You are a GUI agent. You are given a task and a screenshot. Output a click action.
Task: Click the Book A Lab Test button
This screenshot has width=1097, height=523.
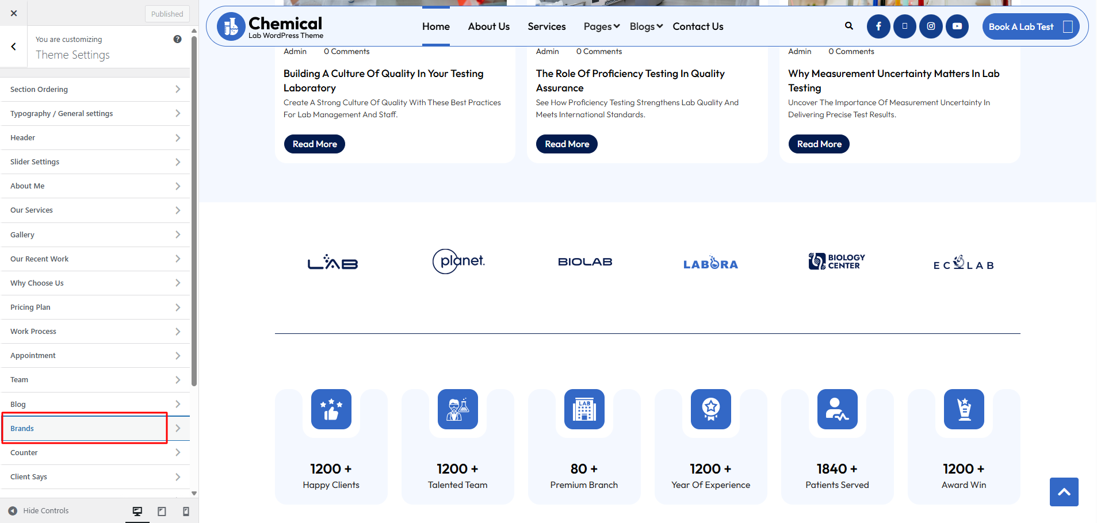tap(1030, 26)
